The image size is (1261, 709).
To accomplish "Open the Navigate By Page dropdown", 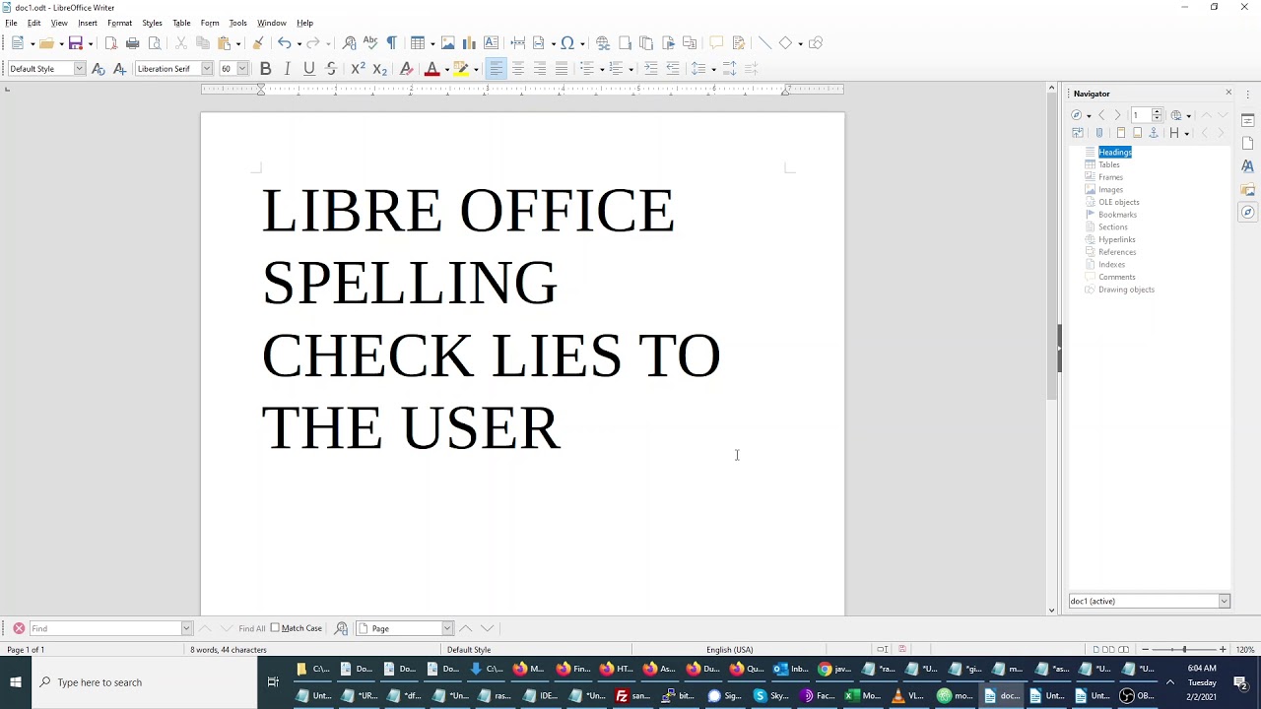I will point(446,628).
